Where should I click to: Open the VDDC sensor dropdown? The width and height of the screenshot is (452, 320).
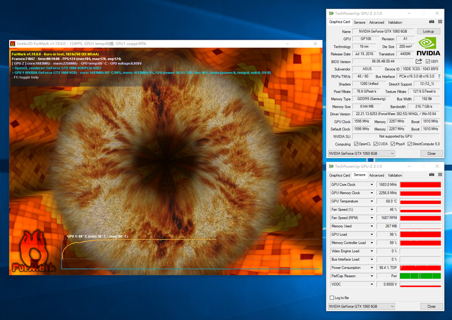coord(372,284)
